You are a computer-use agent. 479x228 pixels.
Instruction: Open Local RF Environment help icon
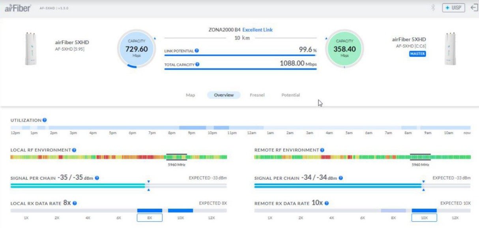click(74, 150)
